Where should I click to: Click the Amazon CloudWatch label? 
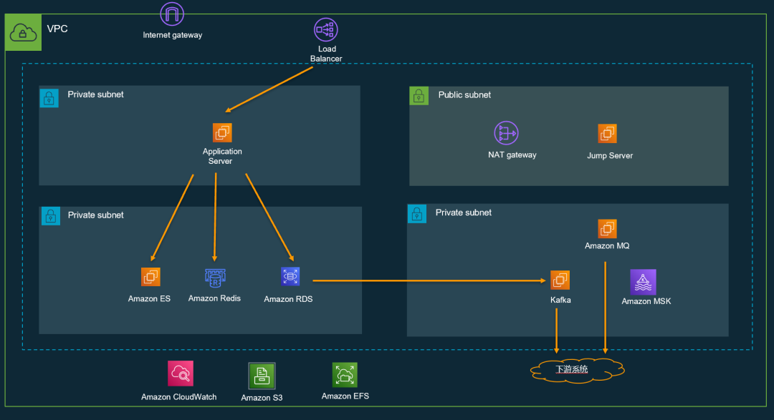[178, 397]
